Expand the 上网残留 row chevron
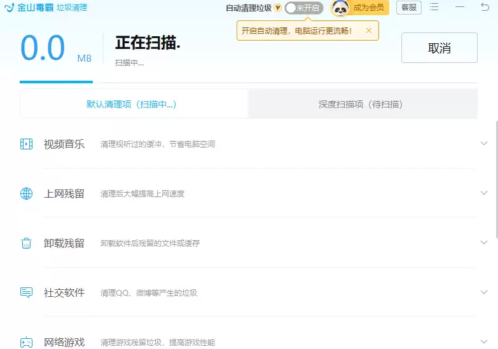 [x=484, y=193]
